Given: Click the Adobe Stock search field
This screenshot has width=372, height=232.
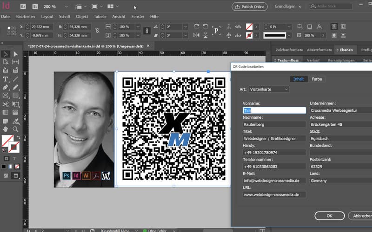Looking at the screenshot, I should 331,6.
